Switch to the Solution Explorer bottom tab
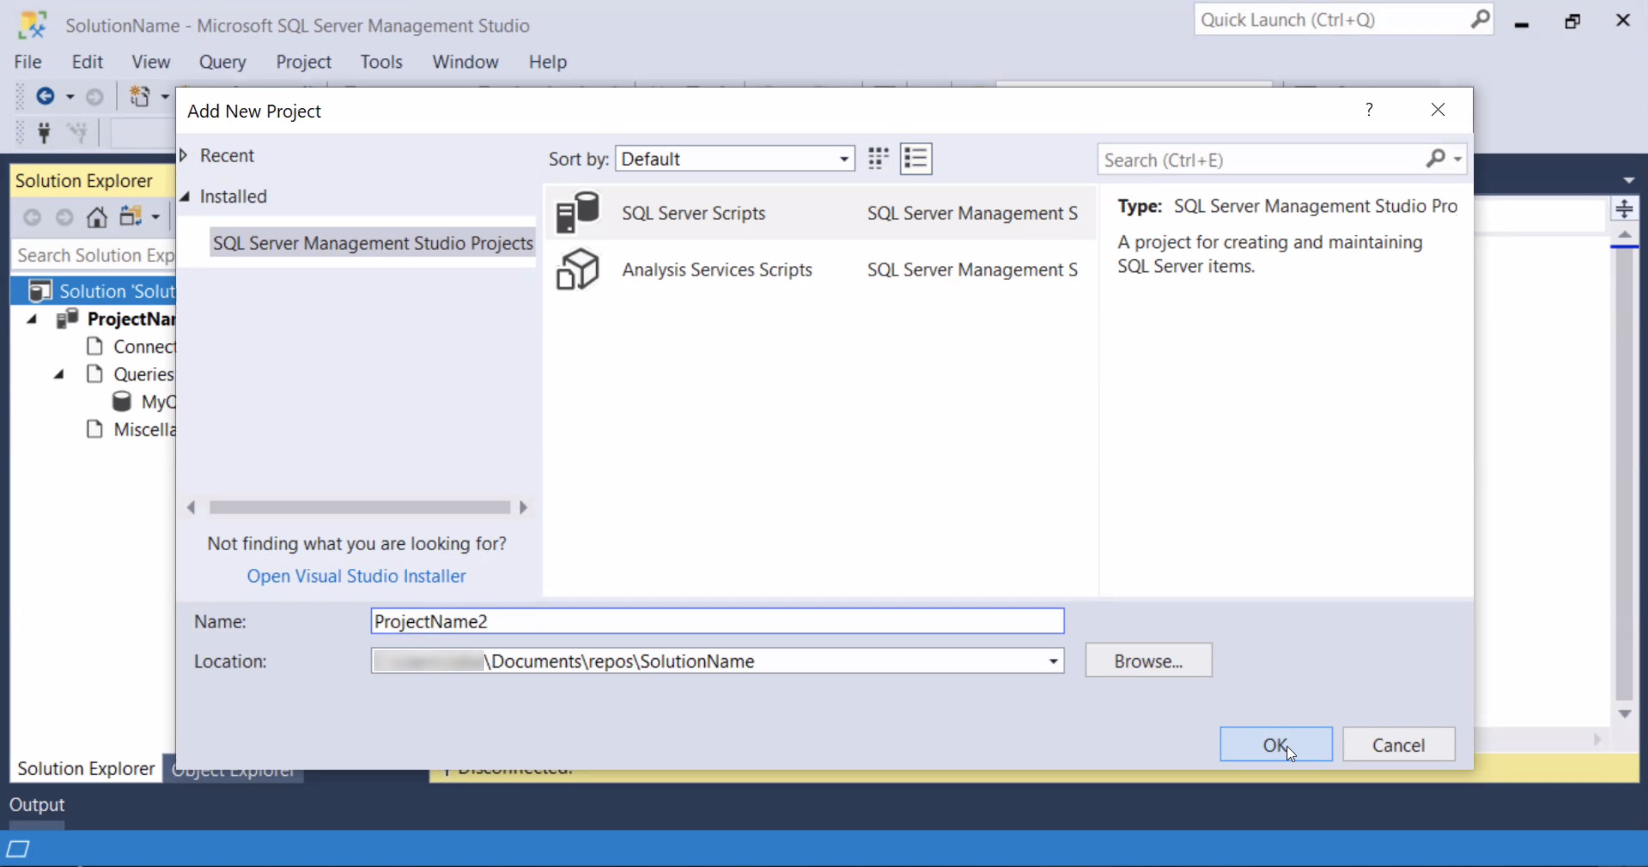The image size is (1648, 867). 86,768
